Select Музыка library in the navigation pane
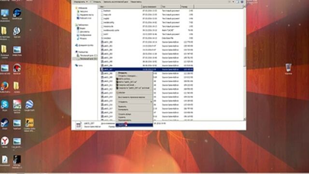This screenshot has width=309, height=174. pos(82,39)
